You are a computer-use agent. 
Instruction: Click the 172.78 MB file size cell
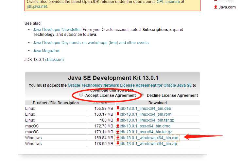coord(104,126)
